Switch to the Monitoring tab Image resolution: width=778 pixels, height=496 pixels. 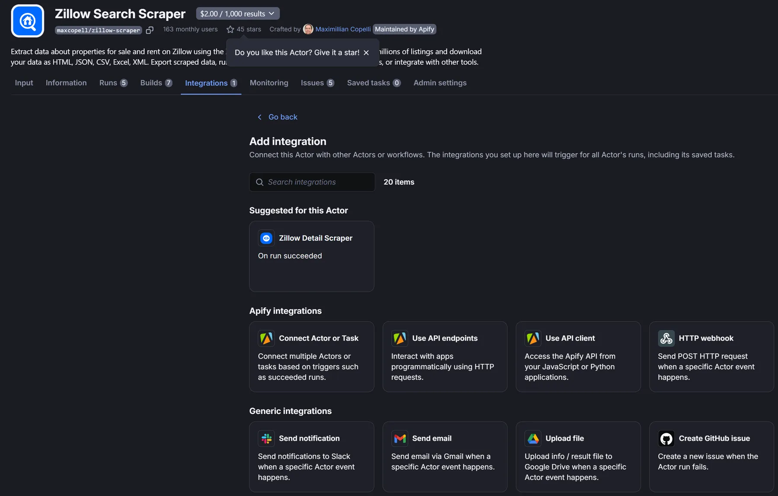coord(269,83)
